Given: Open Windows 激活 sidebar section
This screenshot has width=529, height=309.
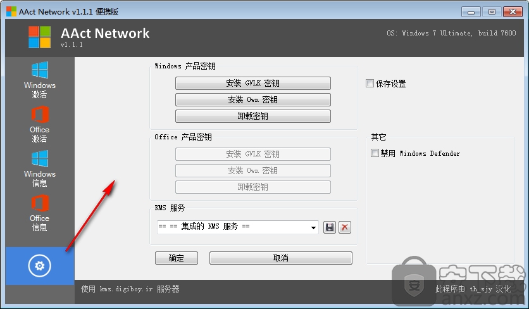Looking at the screenshot, I should click(39, 80).
